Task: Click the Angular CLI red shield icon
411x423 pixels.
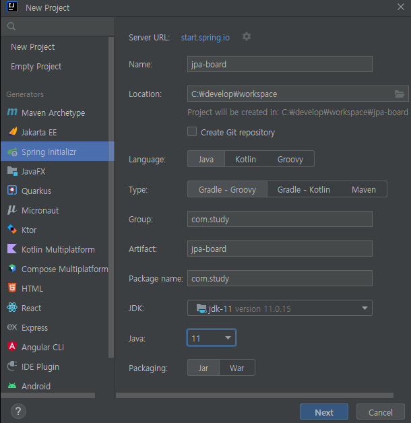Action: pos(12,346)
